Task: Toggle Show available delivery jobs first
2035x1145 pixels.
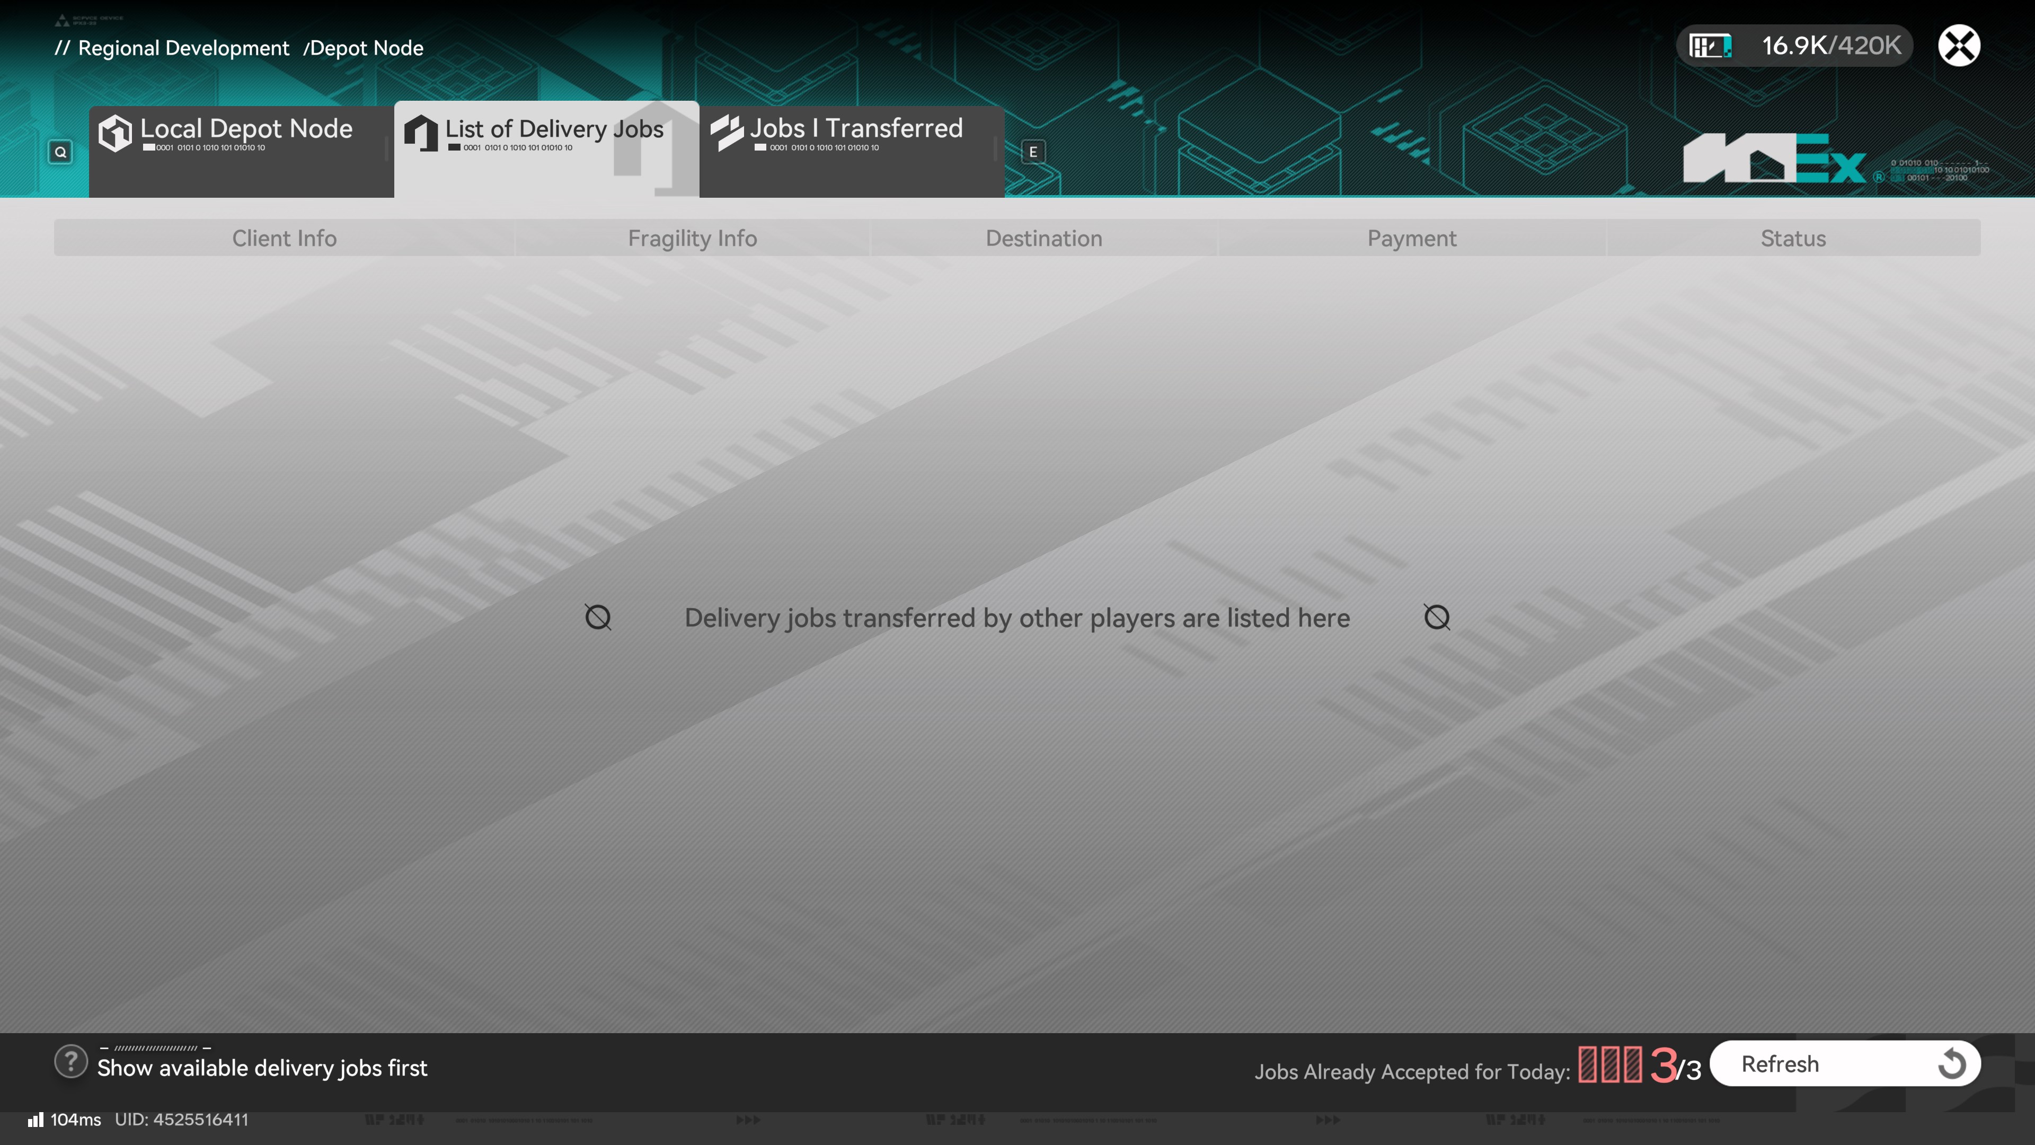Action: click(261, 1068)
